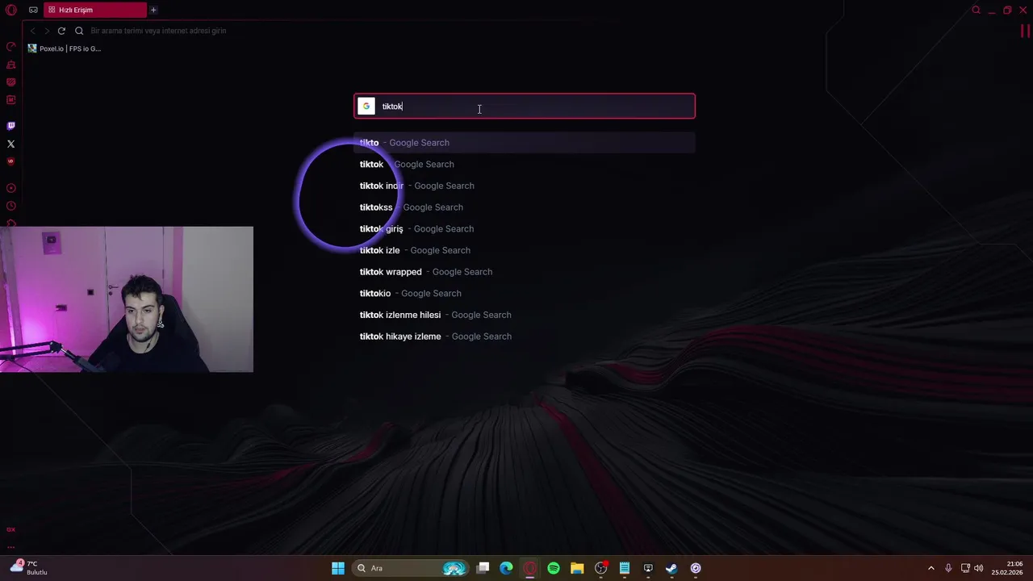Open OBS Studio from the taskbar

600,568
